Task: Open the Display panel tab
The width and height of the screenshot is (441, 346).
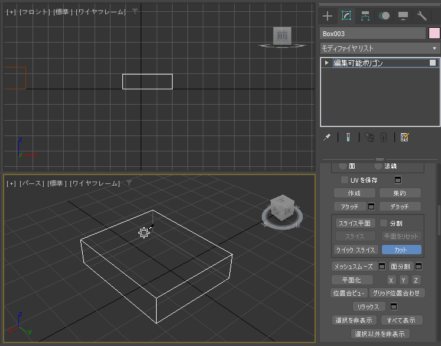Action: 403,16
